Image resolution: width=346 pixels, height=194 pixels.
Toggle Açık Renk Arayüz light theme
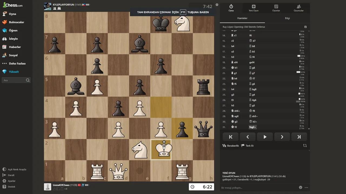click(x=15, y=169)
